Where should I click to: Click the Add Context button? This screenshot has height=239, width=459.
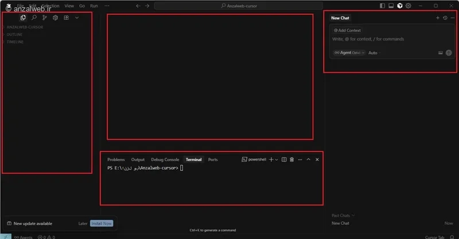(x=347, y=30)
